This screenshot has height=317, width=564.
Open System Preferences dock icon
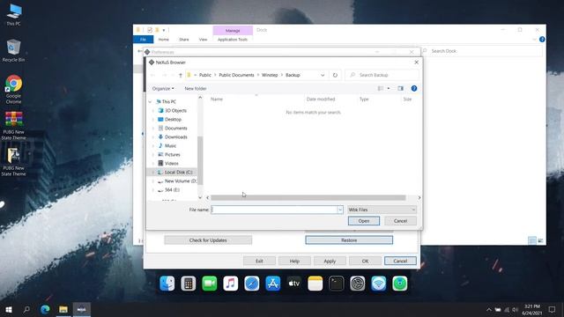[x=358, y=284]
